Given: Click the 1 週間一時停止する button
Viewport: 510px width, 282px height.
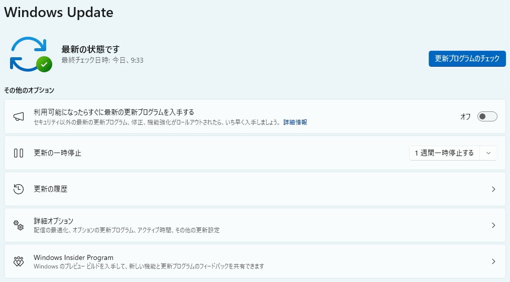Looking at the screenshot, I should (444, 153).
